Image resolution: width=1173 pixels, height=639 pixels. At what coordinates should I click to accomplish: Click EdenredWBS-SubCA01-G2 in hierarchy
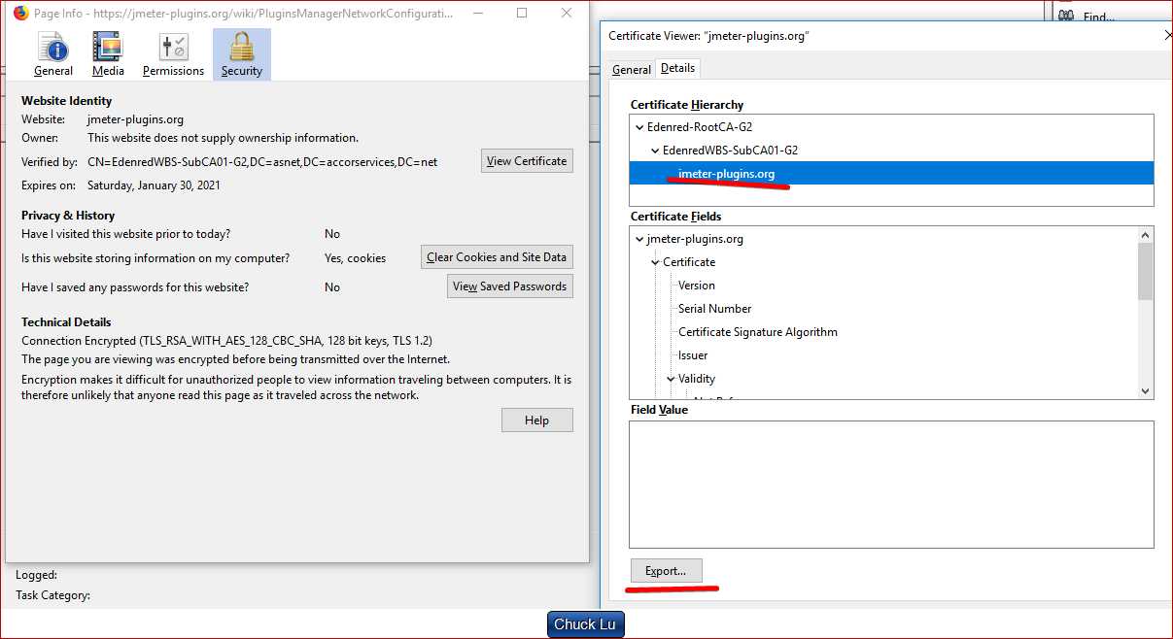730,151
